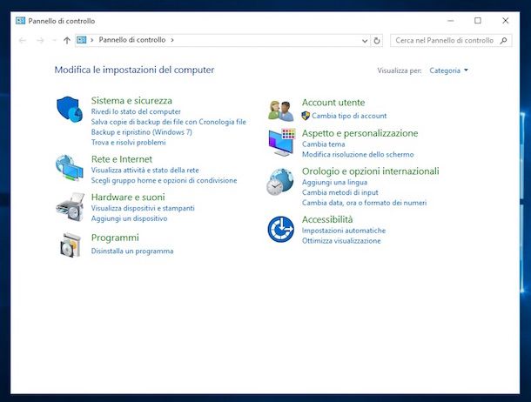Expand chevron before Pannello di controllo breadcrumb
The image size is (531, 402).
[x=91, y=40]
